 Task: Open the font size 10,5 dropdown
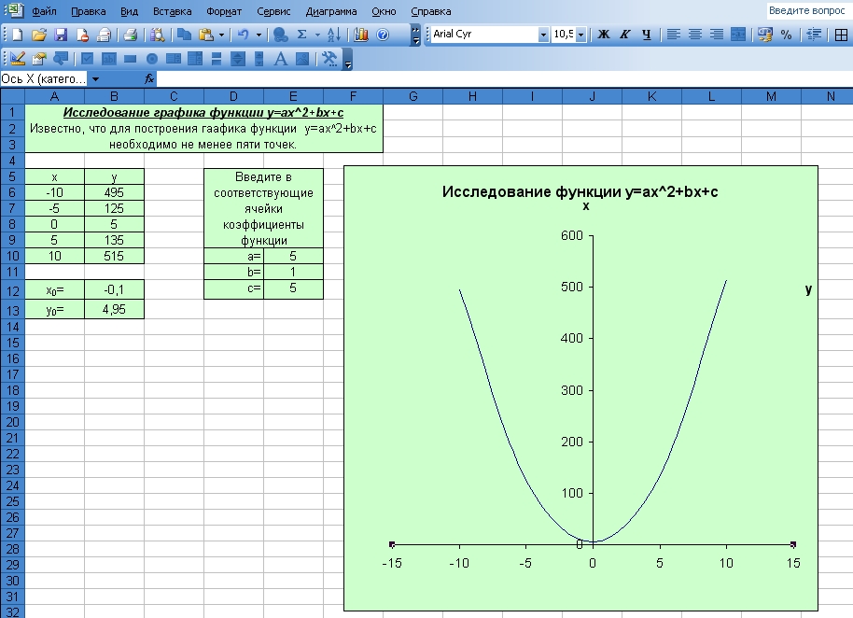pos(580,35)
